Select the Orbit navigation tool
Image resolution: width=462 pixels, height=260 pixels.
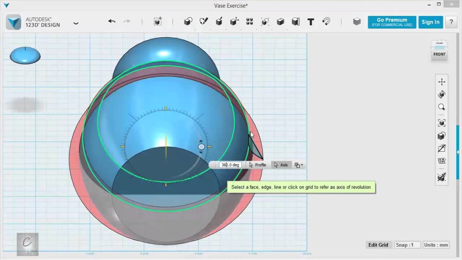click(442, 95)
